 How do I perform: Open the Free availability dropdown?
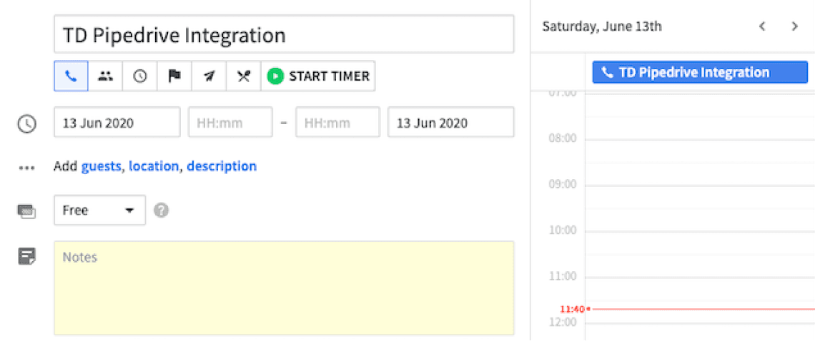point(99,210)
